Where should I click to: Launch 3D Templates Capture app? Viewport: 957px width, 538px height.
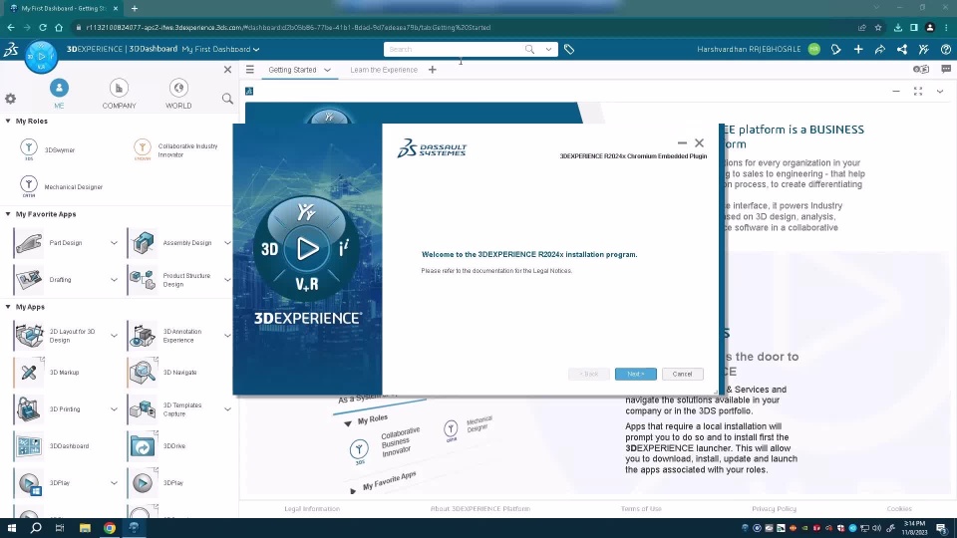click(x=166, y=408)
